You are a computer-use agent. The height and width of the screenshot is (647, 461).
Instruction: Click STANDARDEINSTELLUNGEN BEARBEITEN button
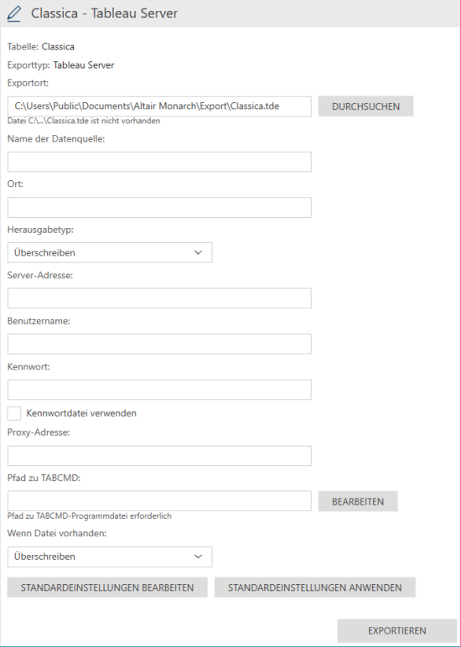point(107,587)
